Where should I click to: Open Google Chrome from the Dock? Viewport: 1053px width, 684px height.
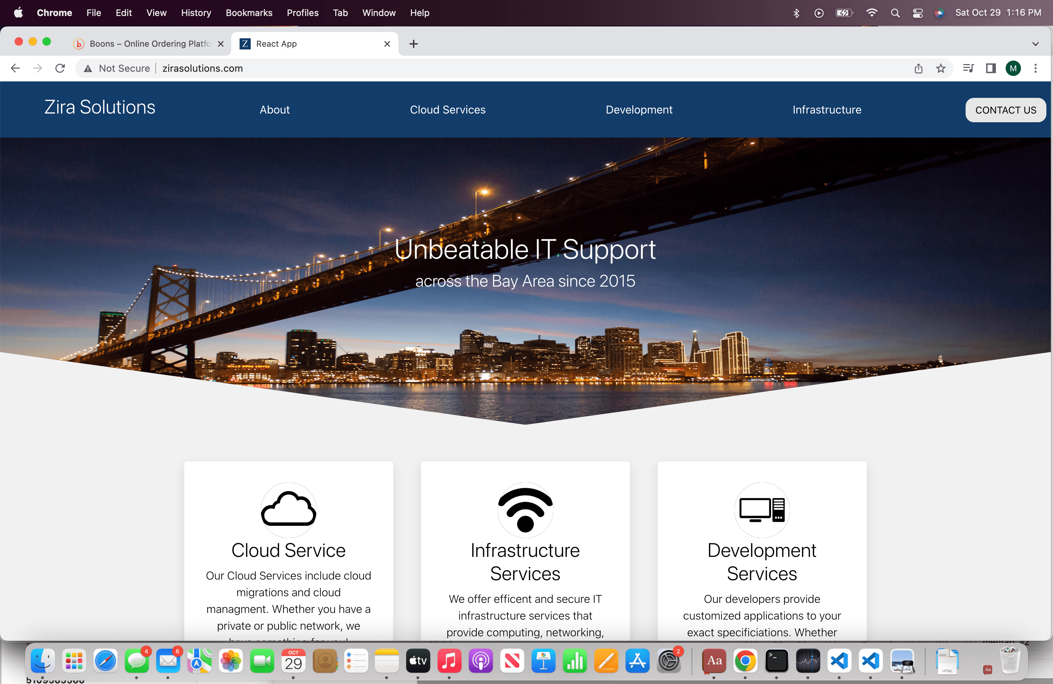745,661
